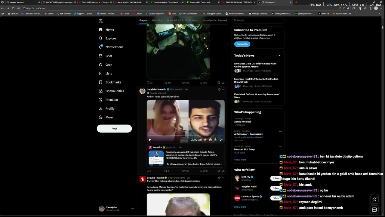Open Notifications in the sidebar
The height and width of the screenshot is (217, 385).
(111, 47)
